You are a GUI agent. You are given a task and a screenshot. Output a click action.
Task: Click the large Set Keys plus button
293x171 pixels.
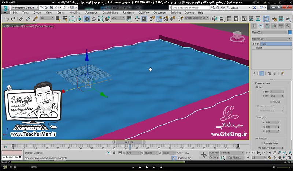click(x=204, y=155)
